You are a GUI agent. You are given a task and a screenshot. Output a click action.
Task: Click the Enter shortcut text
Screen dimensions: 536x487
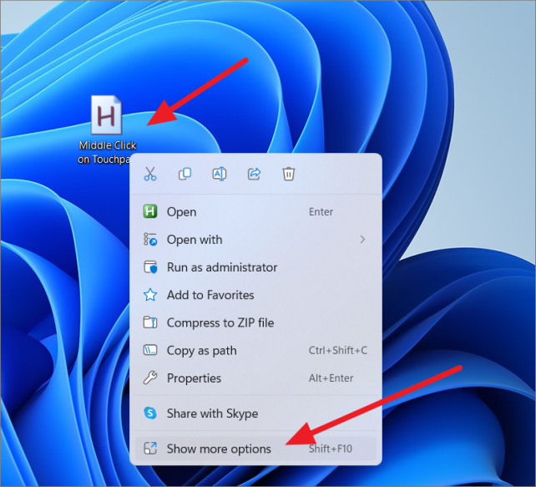[321, 211]
